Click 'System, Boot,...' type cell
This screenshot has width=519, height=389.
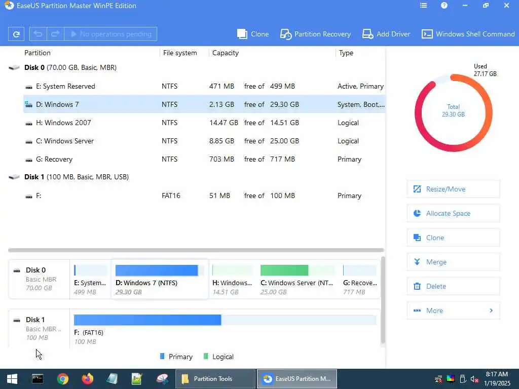[361, 104]
